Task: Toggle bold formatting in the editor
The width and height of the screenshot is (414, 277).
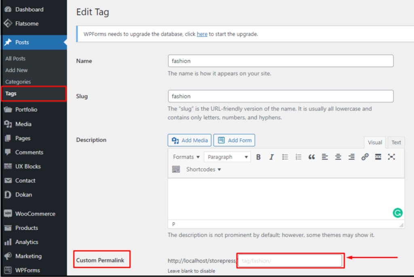Action: point(258,157)
